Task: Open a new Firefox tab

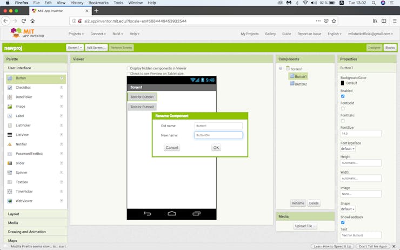Action: click(x=96, y=11)
